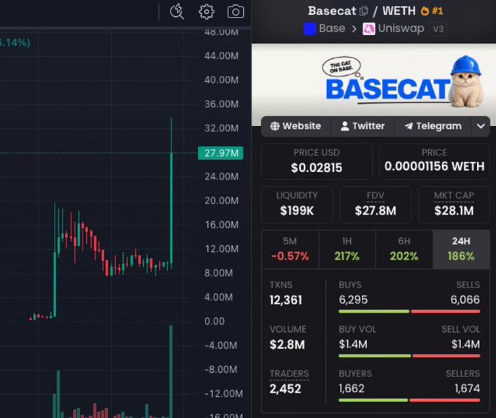Click the SELLERS count 1,674

[468, 388]
